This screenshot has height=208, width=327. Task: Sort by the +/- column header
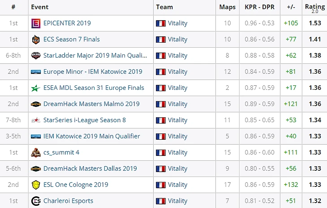tap(290, 7)
